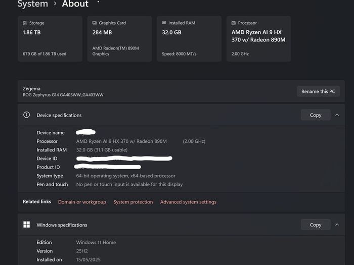Click the Graphics Card icon
This screenshot has width=354, height=265.
95,23
